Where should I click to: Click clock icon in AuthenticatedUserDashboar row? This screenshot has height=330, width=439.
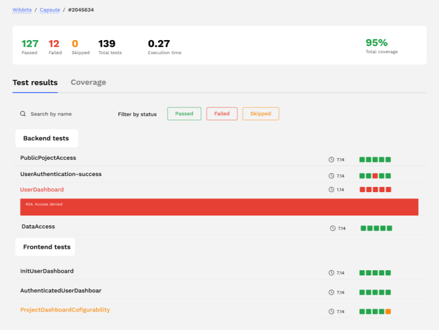(x=331, y=292)
